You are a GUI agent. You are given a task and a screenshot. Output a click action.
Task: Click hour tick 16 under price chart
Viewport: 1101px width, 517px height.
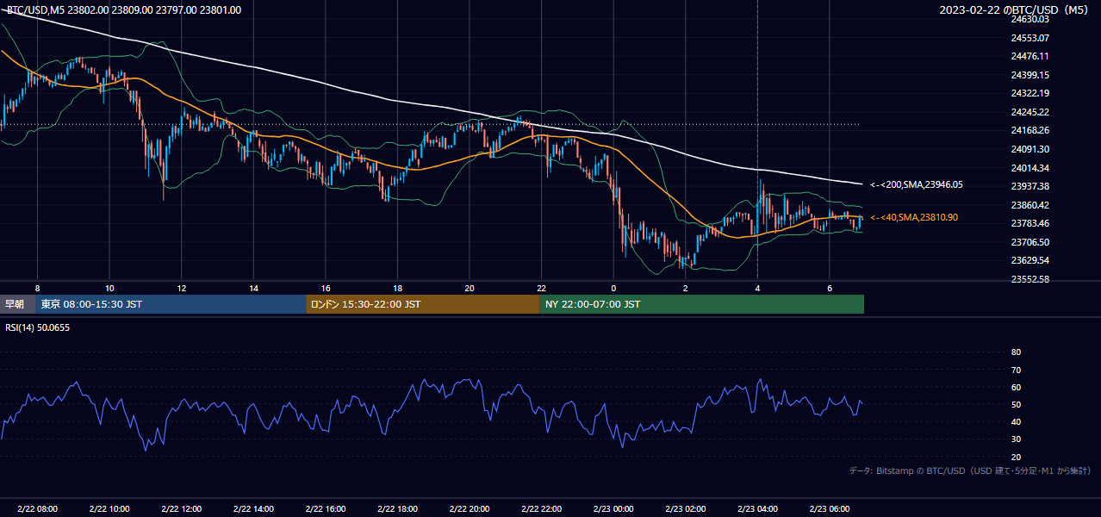(326, 288)
